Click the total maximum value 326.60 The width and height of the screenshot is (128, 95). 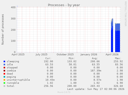tap(118, 86)
